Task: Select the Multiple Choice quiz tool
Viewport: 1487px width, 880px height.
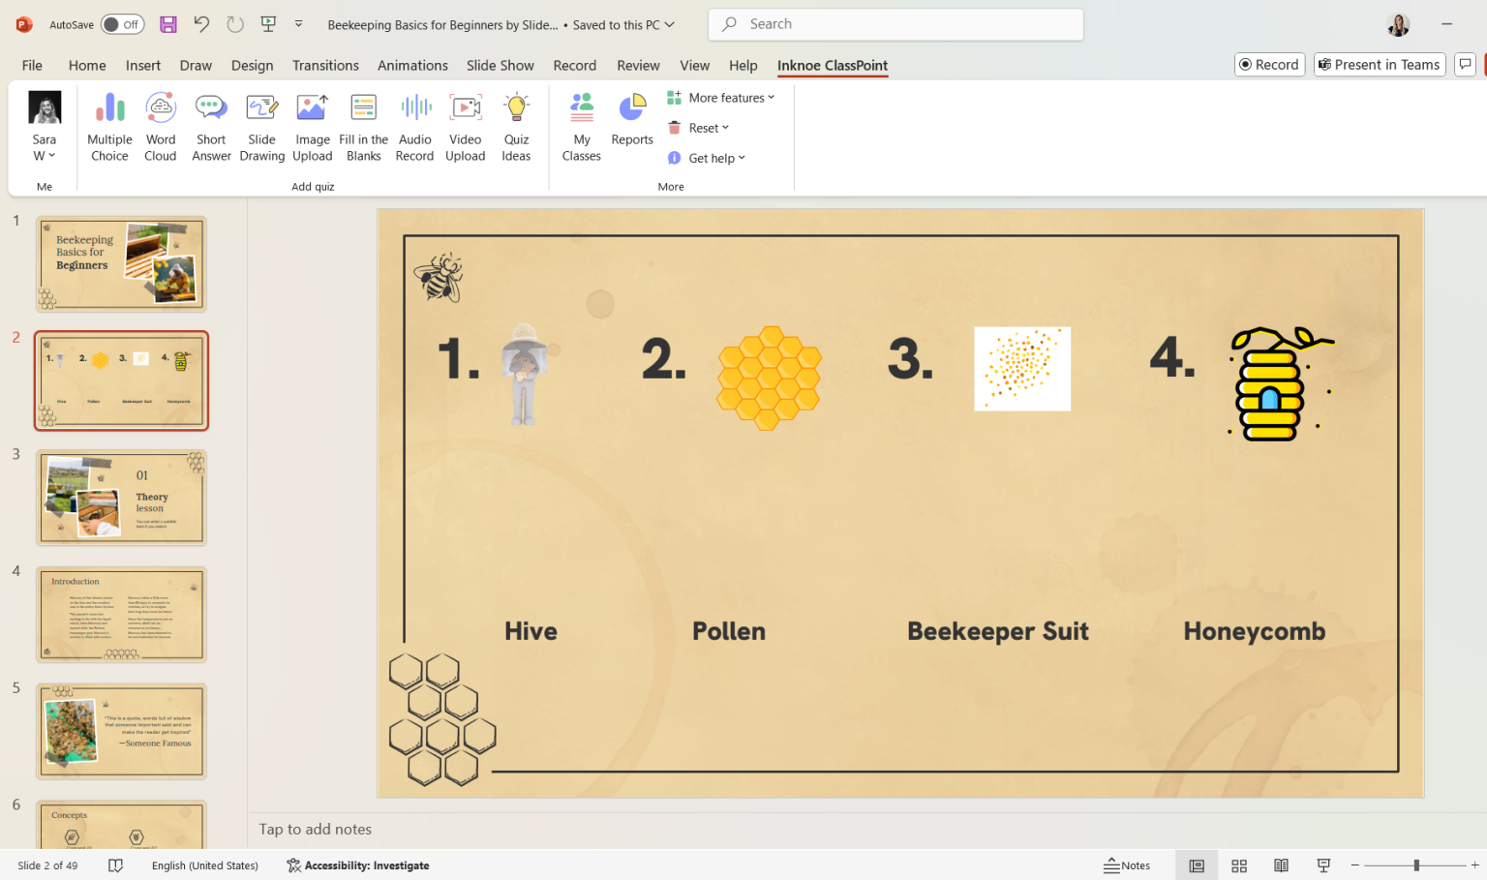Action: tap(108, 127)
